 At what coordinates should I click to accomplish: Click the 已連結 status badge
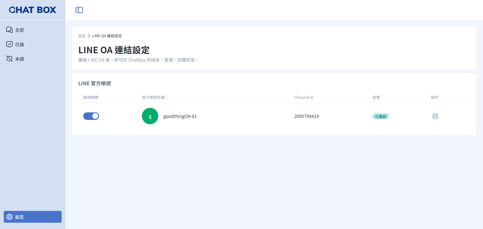click(x=380, y=116)
